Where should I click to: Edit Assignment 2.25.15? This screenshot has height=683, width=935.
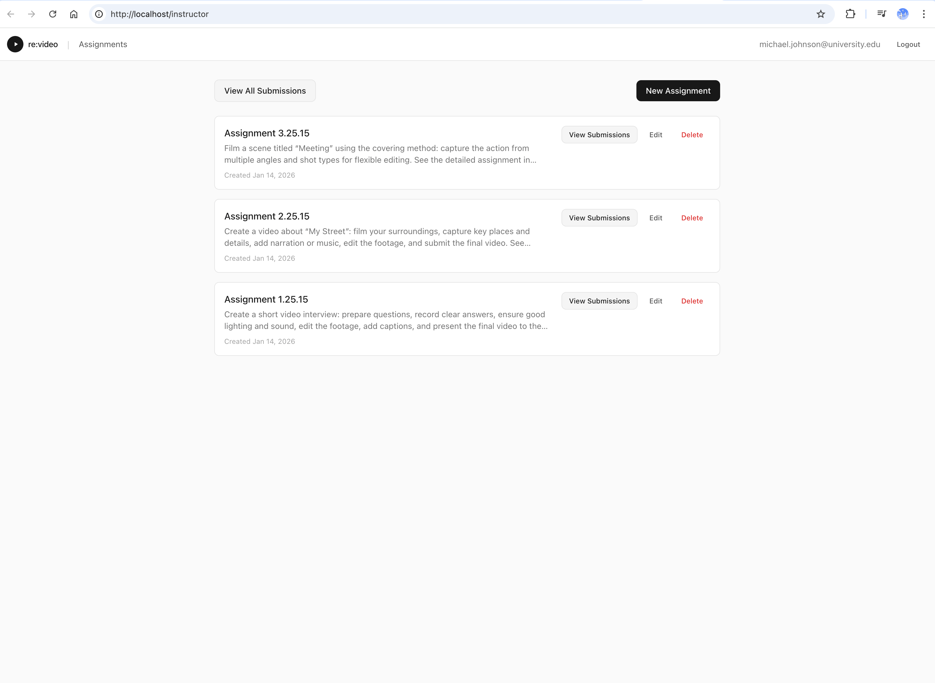(655, 217)
